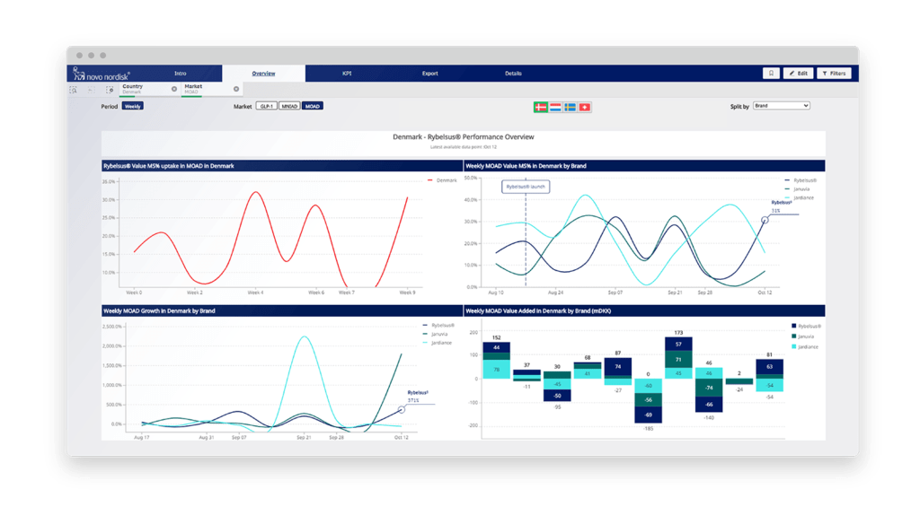This screenshot has width=920, height=524.
Task: Toggle Januvia legend in Growth chart
Action: pyautogui.click(x=436, y=334)
